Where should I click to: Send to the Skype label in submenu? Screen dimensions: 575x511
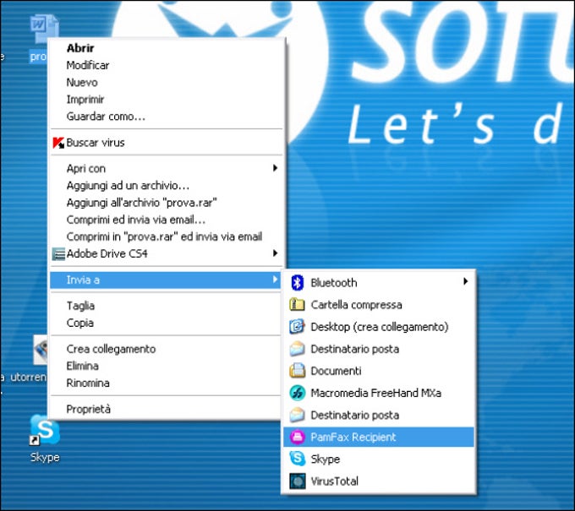pyautogui.click(x=326, y=459)
